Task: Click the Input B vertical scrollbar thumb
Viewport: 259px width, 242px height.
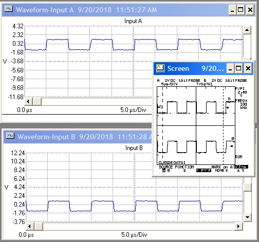Action: click(x=247, y=187)
